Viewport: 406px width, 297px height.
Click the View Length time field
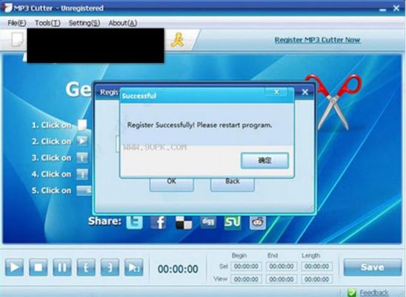(316, 279)
